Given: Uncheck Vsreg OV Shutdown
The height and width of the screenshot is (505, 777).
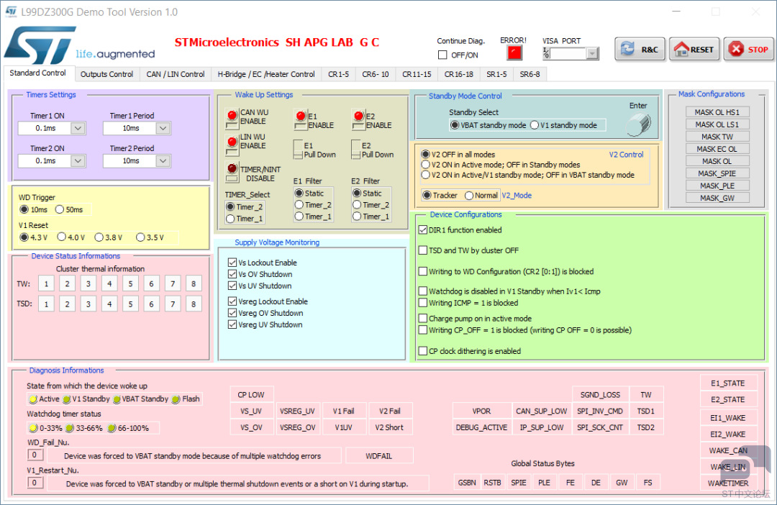Looking at the screenshot, I should tap(232, 313).
